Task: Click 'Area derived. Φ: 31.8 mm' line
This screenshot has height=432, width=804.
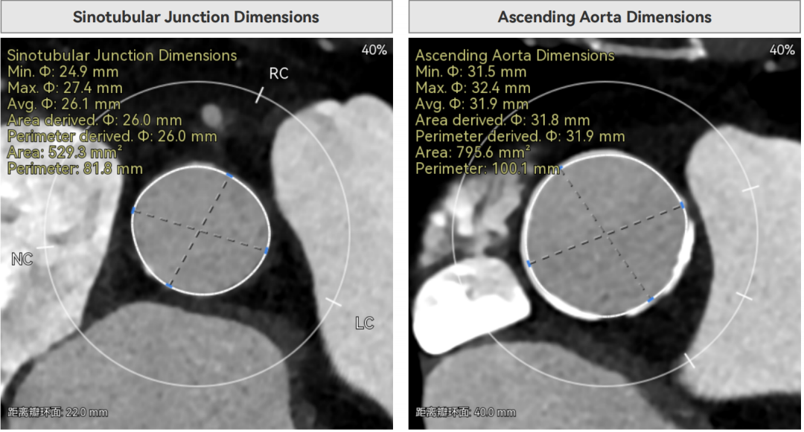Action: point(502,120)
